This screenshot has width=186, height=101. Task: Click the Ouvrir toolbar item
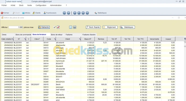pos(16,13)
